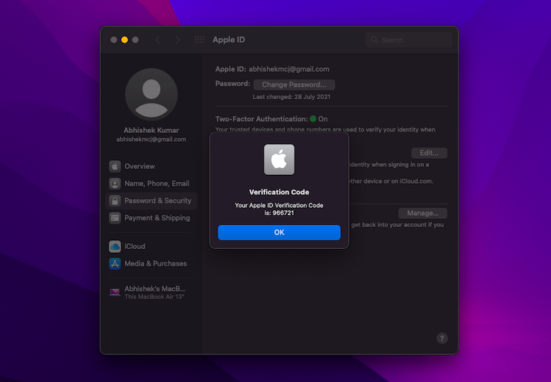Click the Abhishek Kumar name under avatar
This screenshot has height=382, width=551.
[151, 130]
